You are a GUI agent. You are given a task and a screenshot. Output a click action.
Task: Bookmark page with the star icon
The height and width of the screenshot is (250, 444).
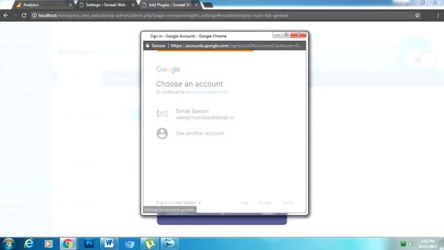[417, 15]
